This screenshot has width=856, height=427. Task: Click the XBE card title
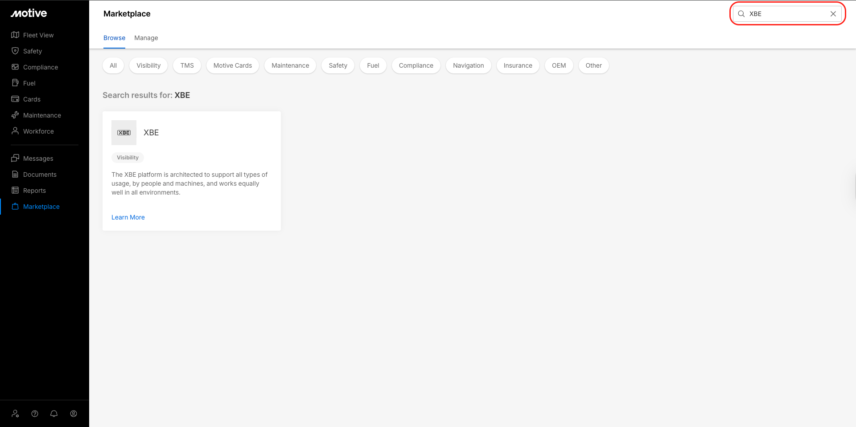pos(151,133)
